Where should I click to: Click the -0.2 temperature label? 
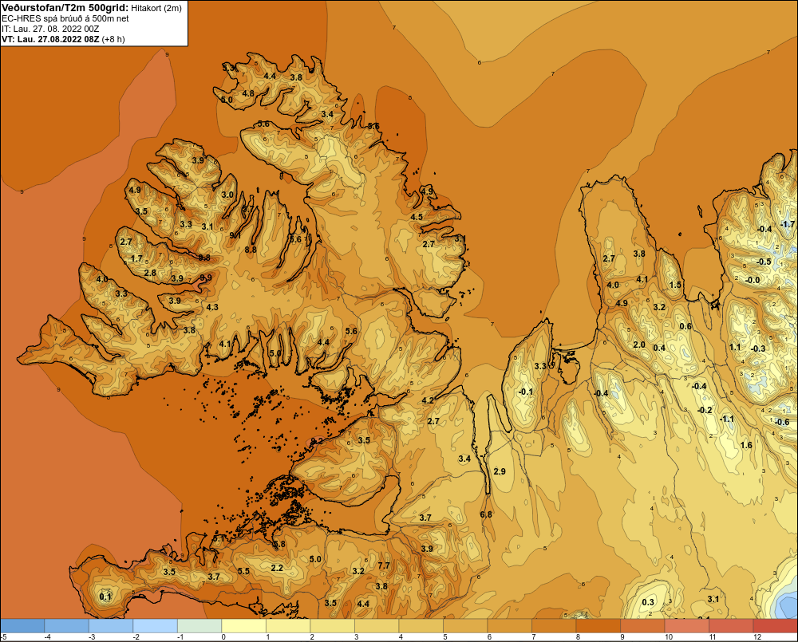pos(705,410)
